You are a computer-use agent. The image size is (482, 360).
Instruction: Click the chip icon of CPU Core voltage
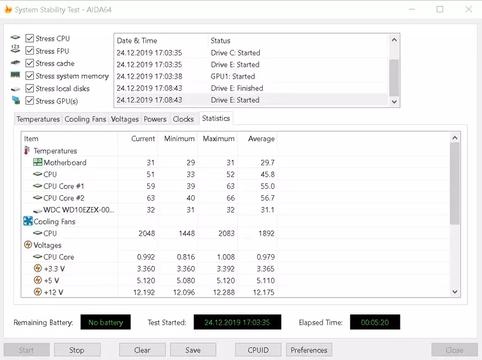pos(38,256)
